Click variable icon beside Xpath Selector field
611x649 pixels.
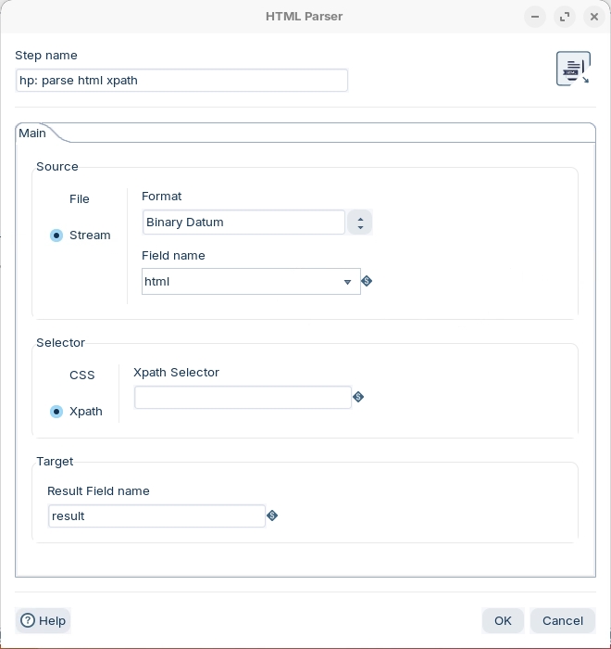358,397
